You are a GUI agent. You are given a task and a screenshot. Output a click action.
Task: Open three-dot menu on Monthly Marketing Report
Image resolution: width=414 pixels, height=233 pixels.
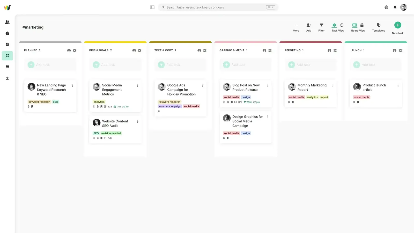pyautogui.click(x=333, y=85)
